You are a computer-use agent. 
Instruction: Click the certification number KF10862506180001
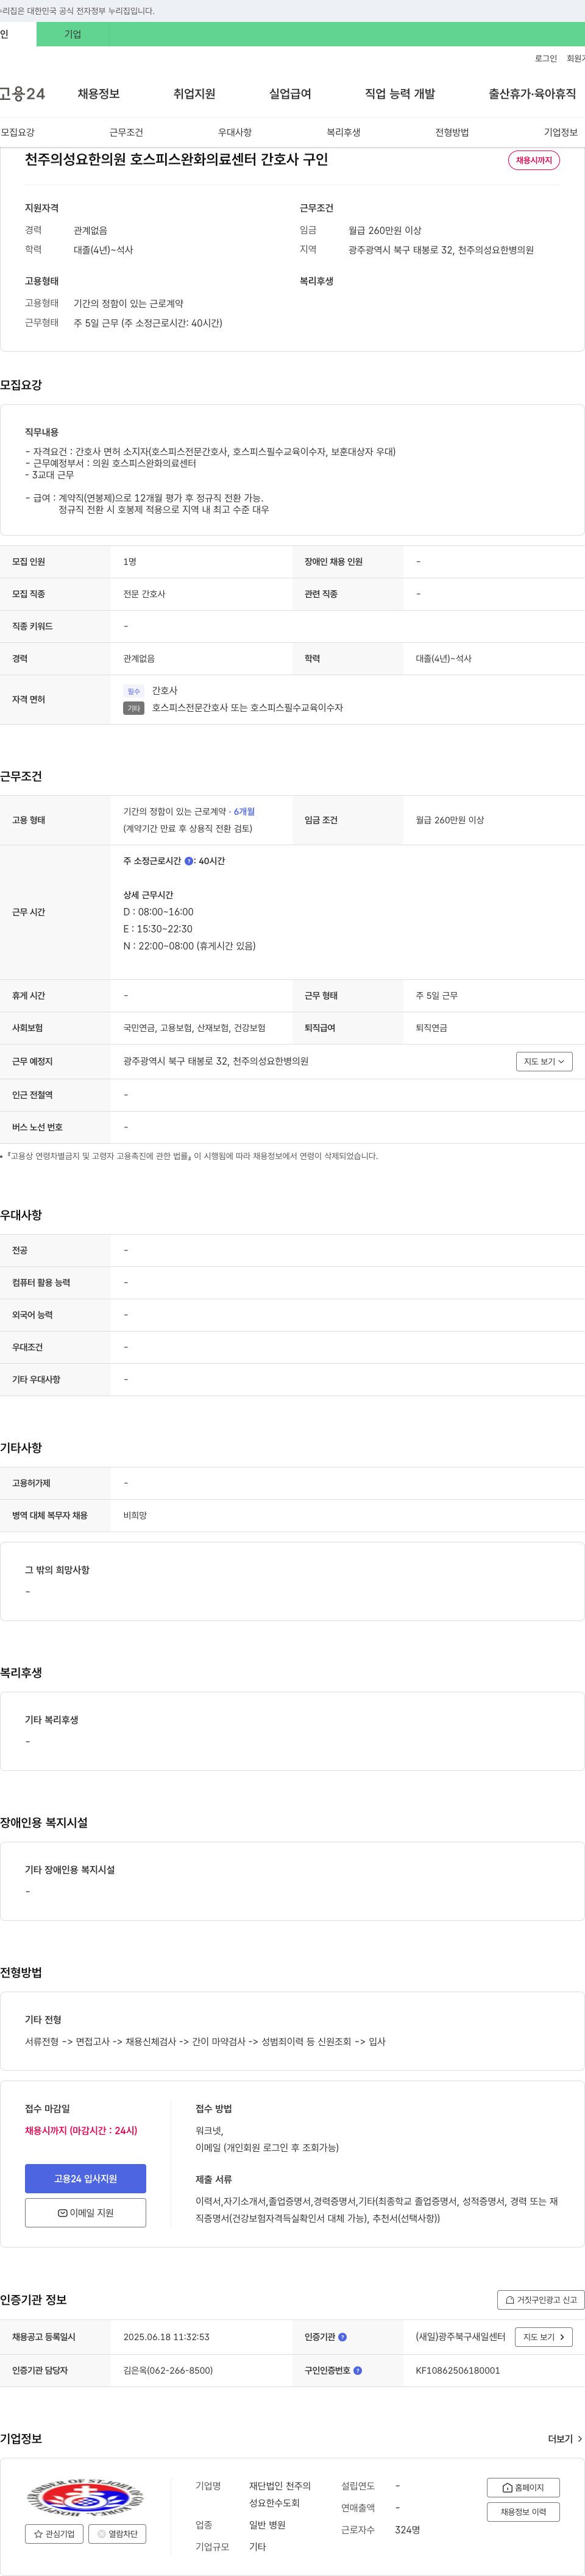click(458, 2370)
